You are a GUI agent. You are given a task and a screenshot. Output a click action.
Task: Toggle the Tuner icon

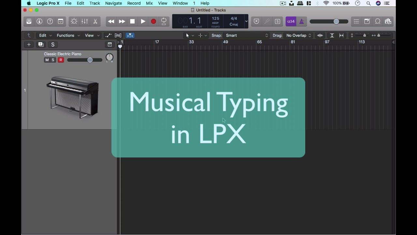click(267, 21)
